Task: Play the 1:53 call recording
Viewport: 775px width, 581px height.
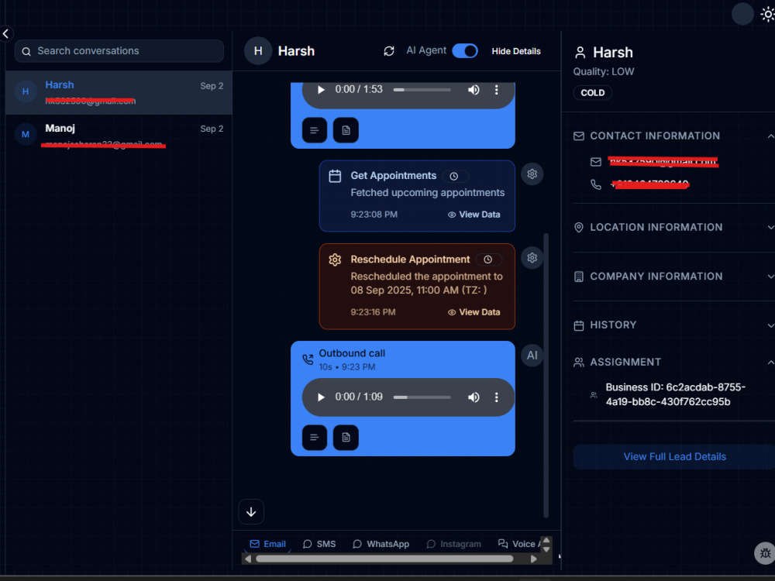Action: coord(321,89)
